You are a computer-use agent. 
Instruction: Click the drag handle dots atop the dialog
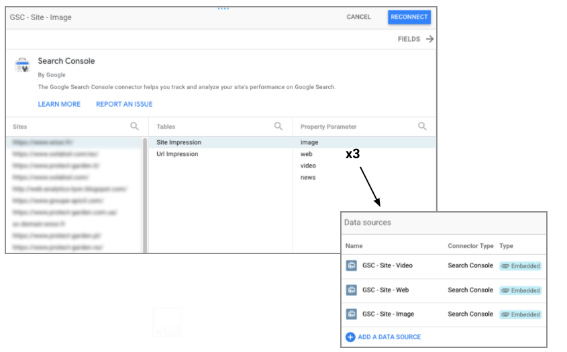coord(223,8)
